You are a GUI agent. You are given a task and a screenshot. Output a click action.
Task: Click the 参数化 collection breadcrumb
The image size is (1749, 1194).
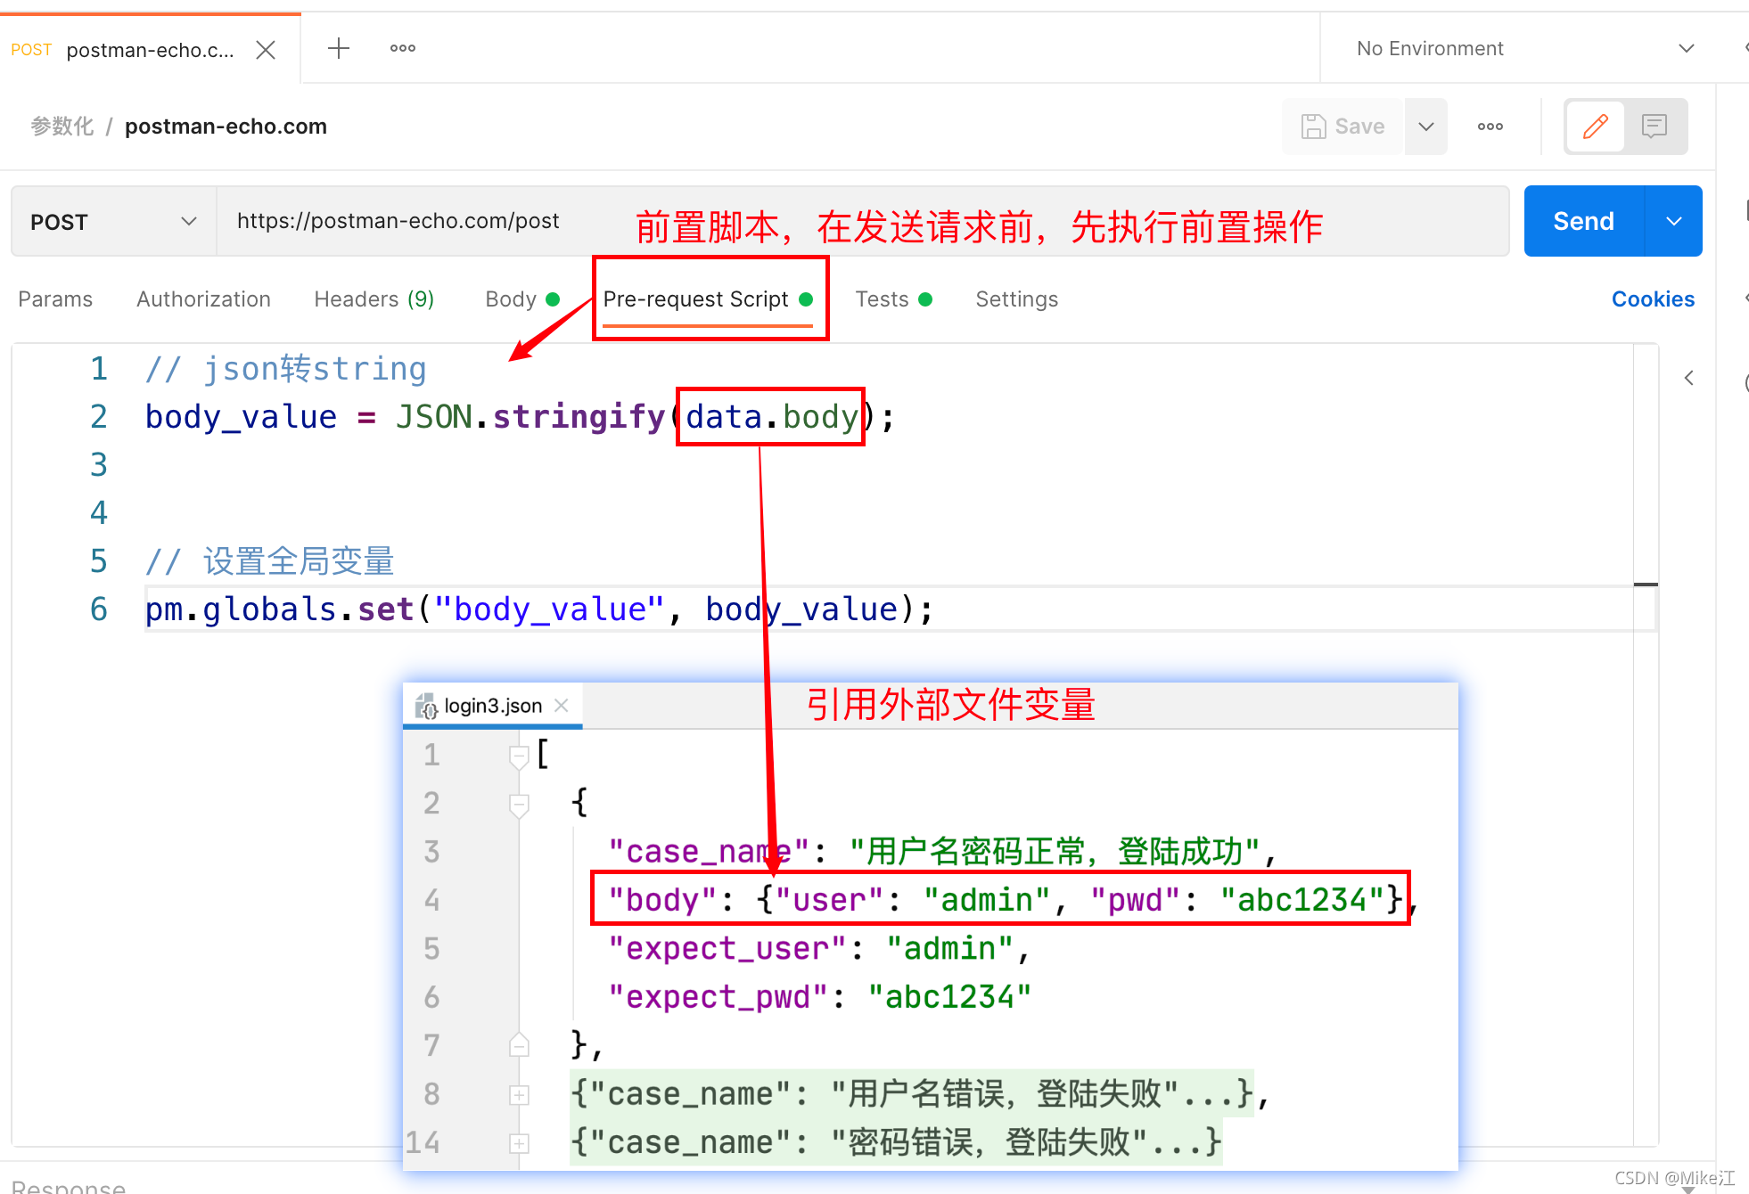tap(62, 127)
